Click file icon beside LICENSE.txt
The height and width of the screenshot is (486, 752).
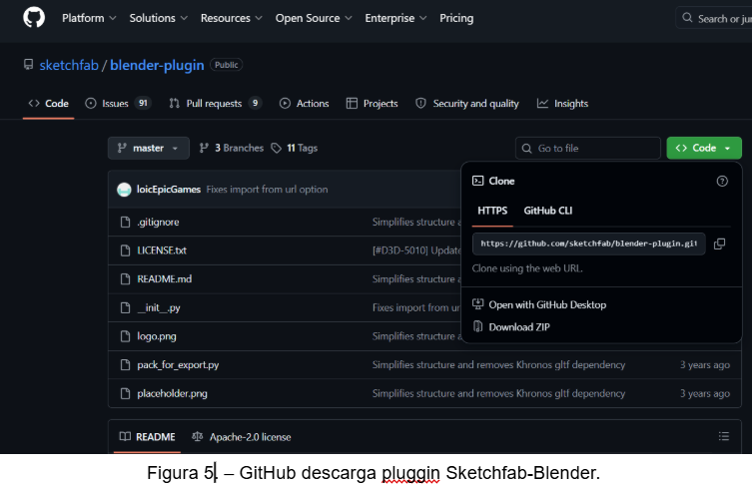[125, 250]
